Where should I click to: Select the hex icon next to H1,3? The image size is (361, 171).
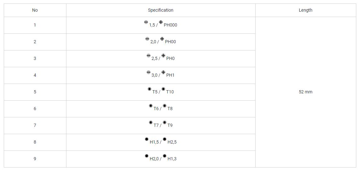click(x=164, y=156)
